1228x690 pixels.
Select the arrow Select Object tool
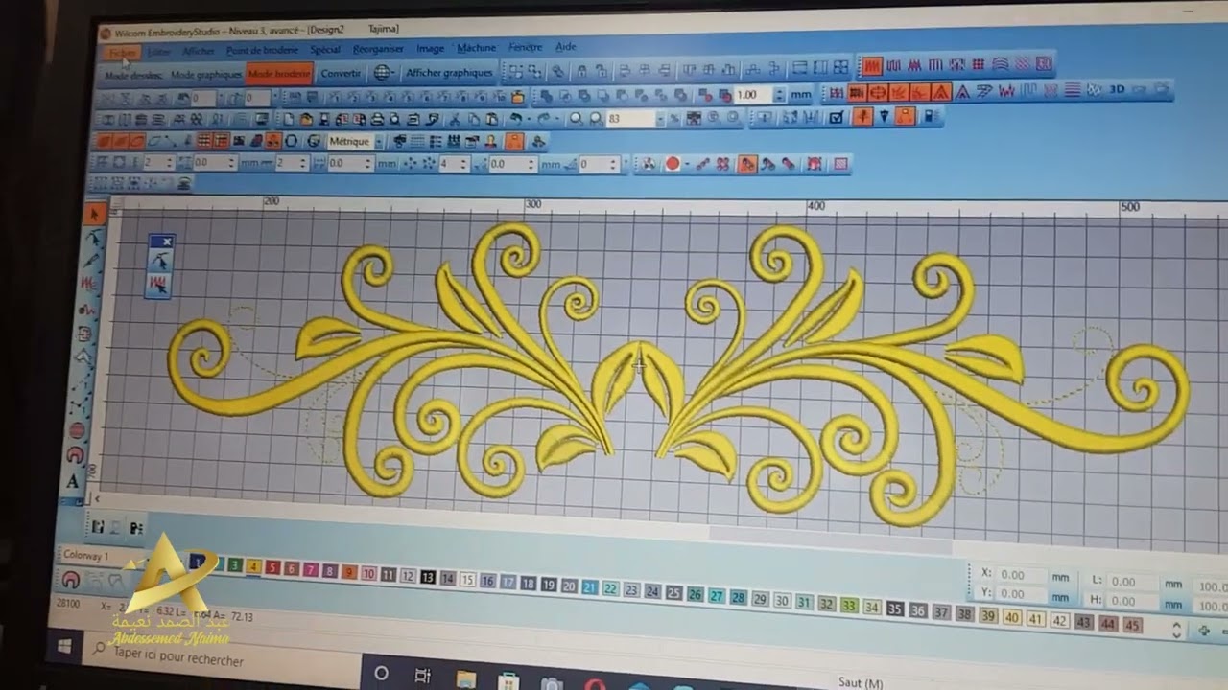[x=94, y=213]
